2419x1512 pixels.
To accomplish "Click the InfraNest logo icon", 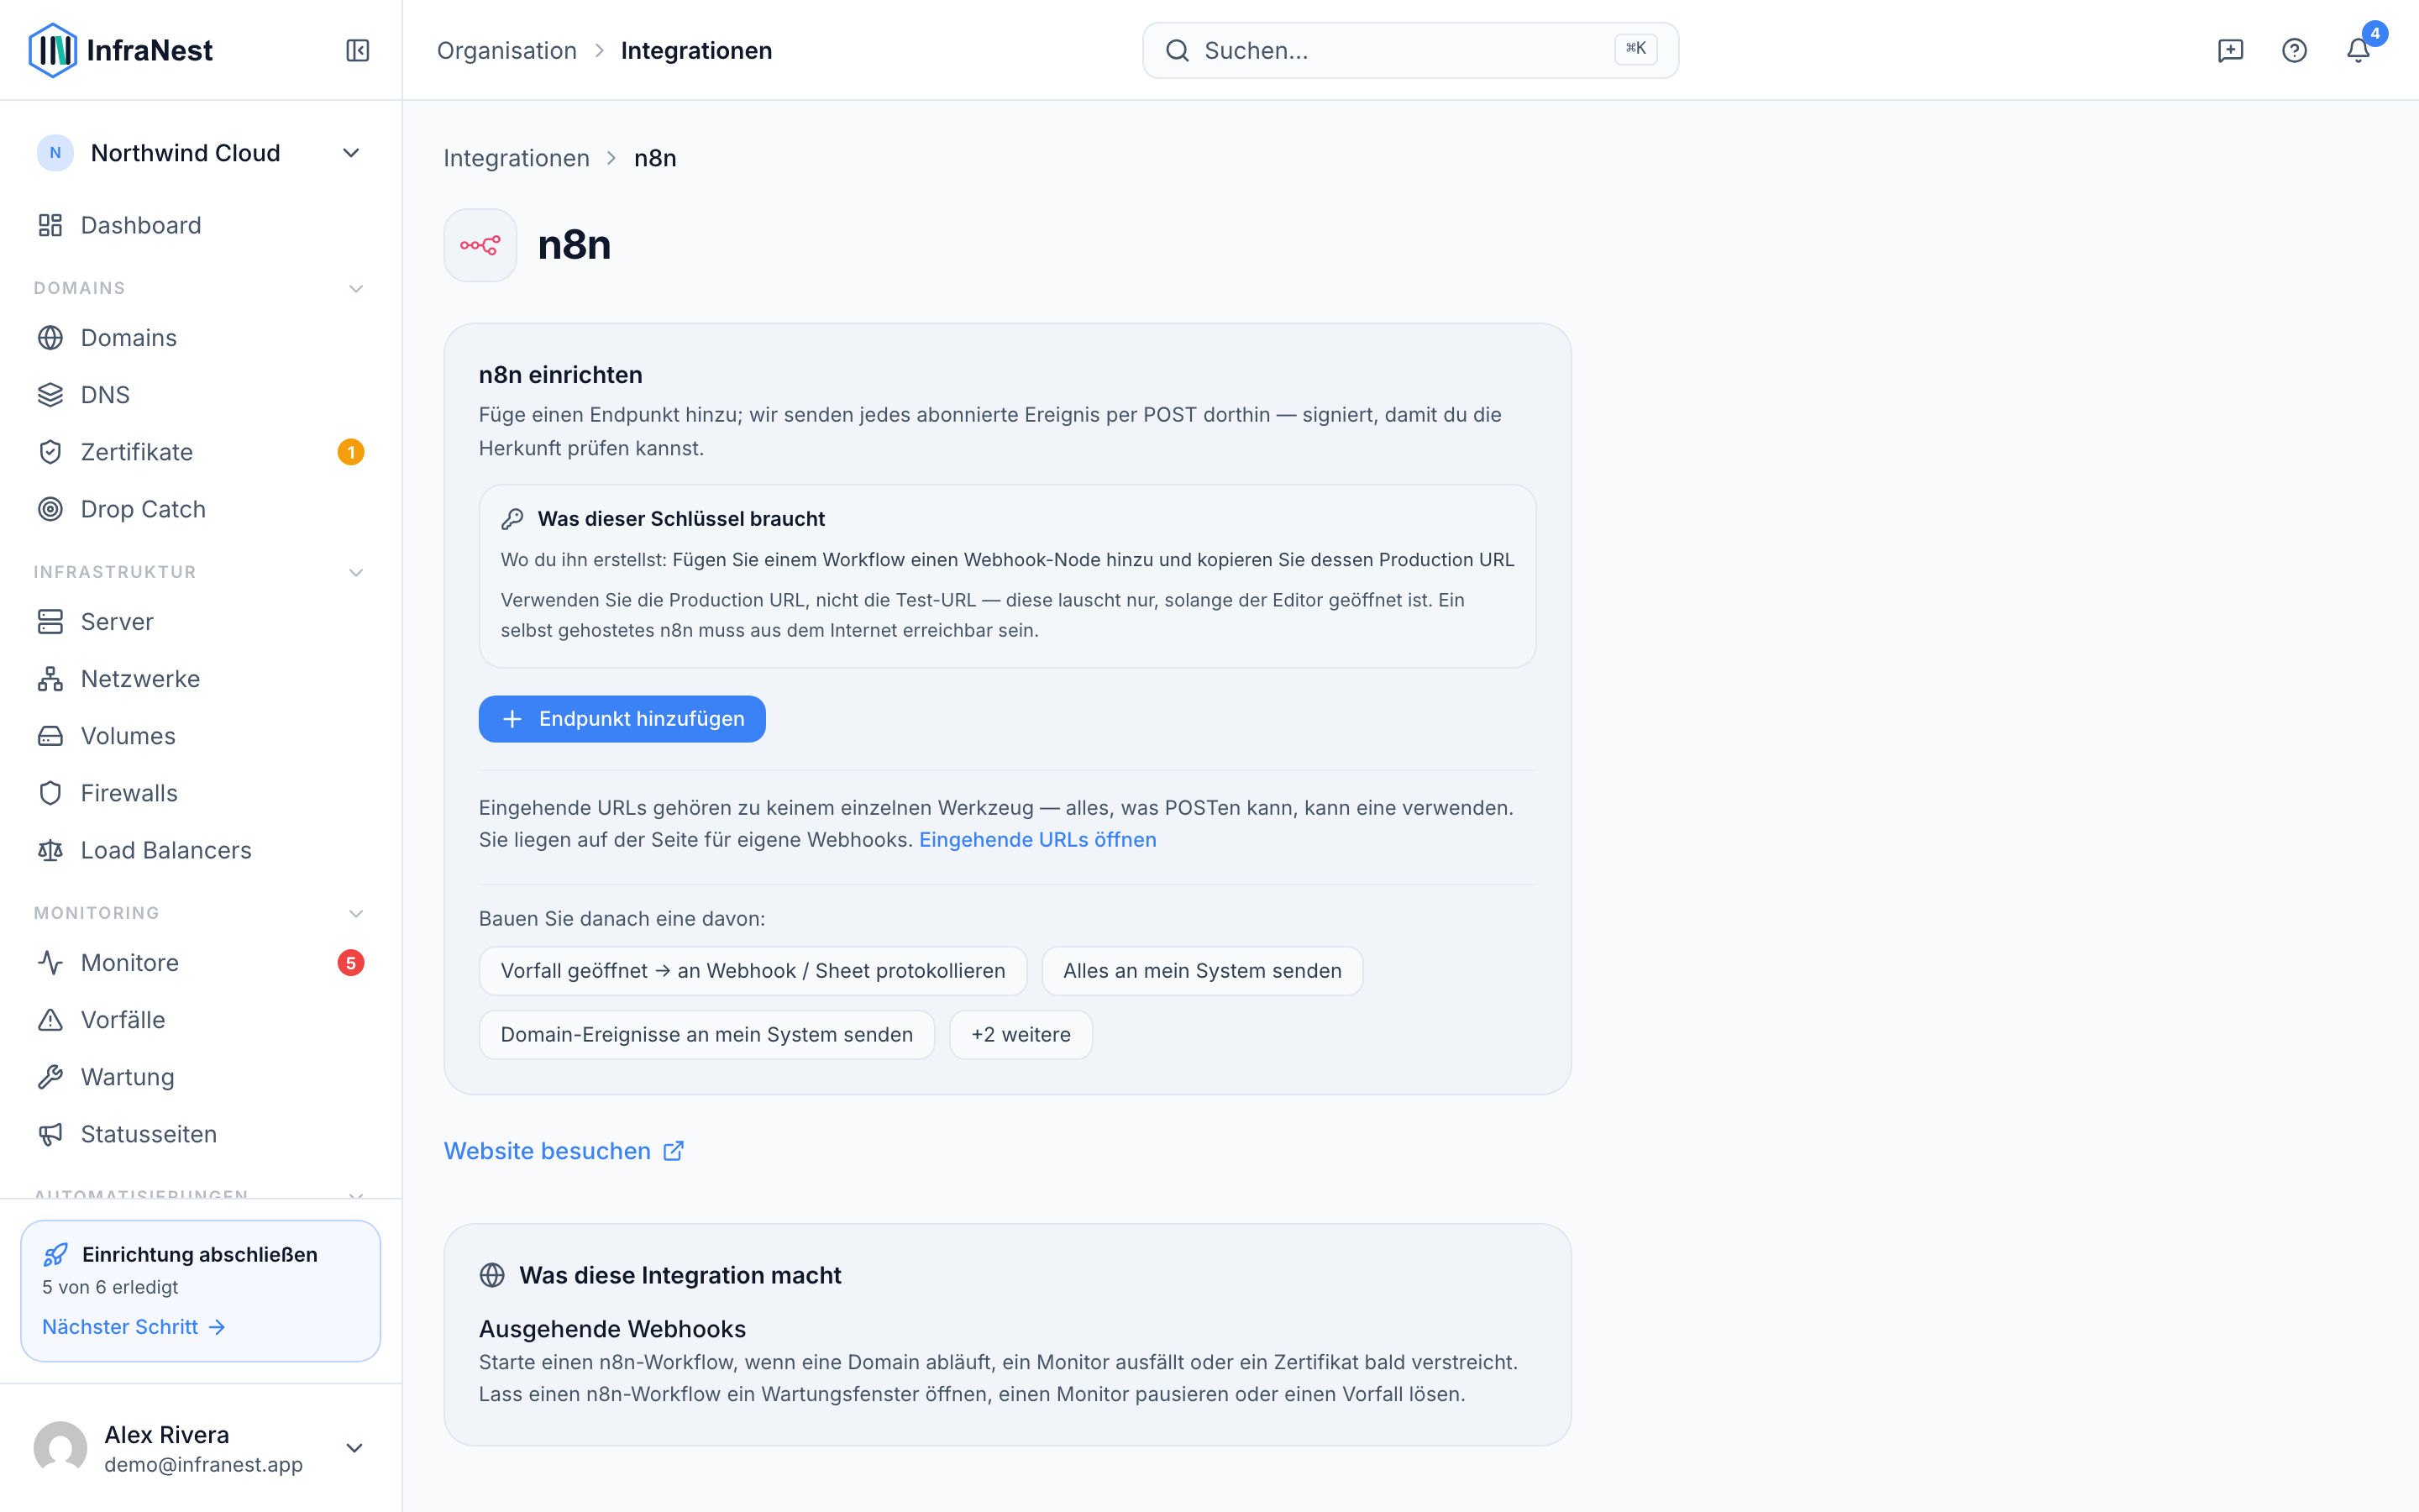I will point(53,50).
